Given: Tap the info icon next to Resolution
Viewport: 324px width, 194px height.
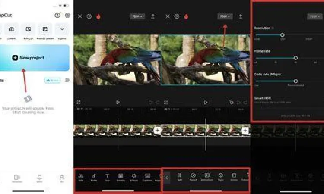Looking at the screenshot, I should pos(273,28).
